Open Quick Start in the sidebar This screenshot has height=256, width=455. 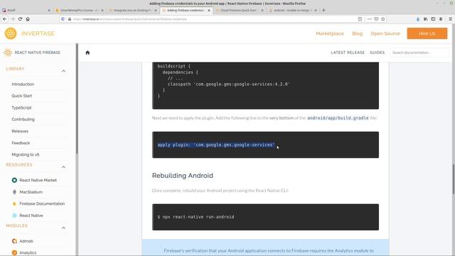point(22,96)
